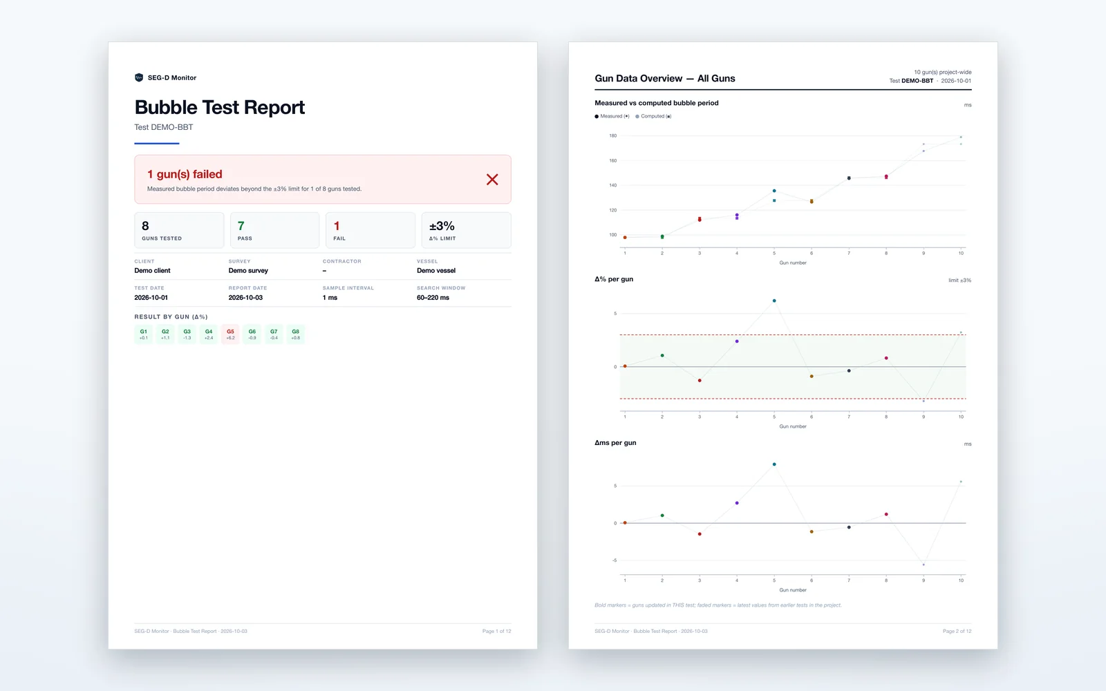The height and width of the screenshot is (691, 1106).
Task: Click the 'Bold markers' footnote under the charts
Action: [x=718, y=605]
